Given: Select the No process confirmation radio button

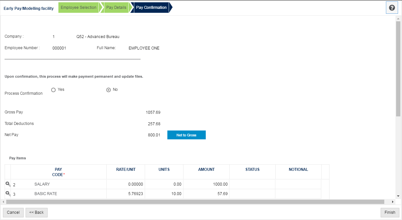Looking at the screenshot, I should click(x=108, y=90).
